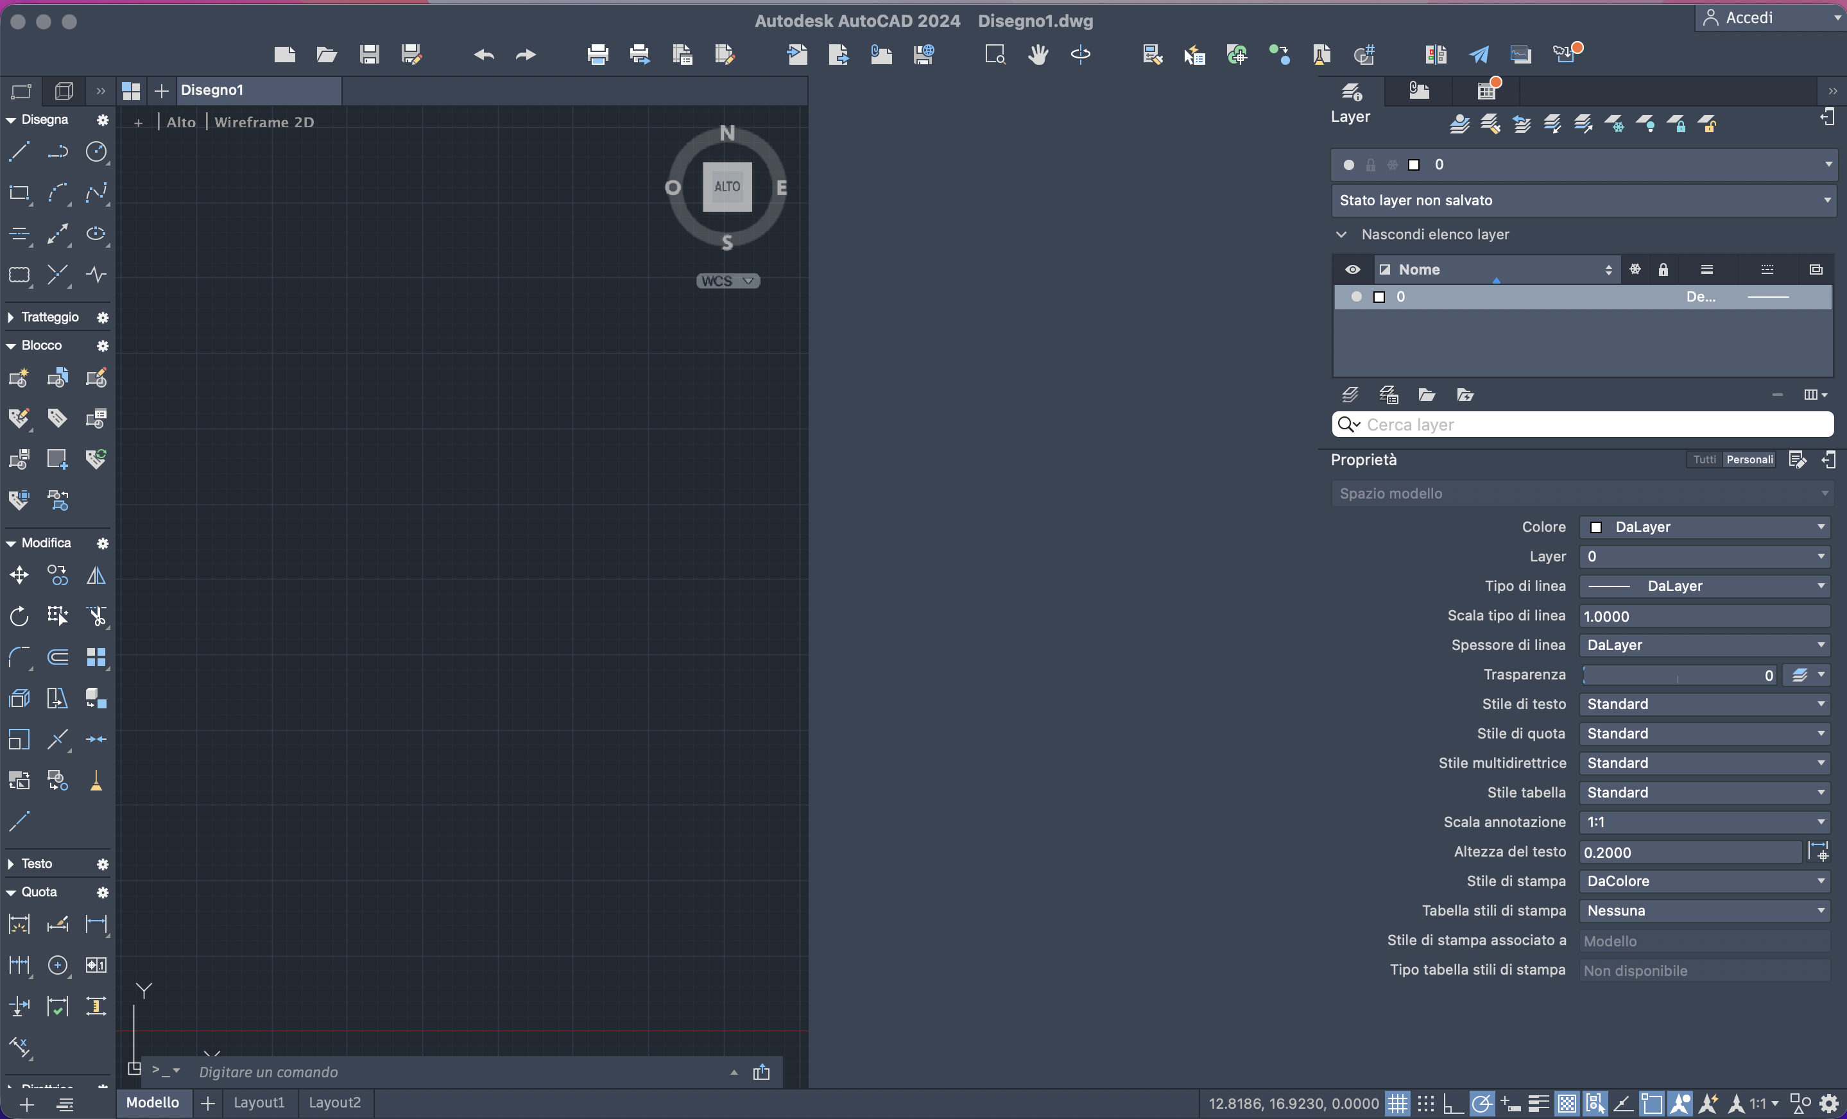Select the Line drawing tool
The image size is (1847, 1119).
19,151
